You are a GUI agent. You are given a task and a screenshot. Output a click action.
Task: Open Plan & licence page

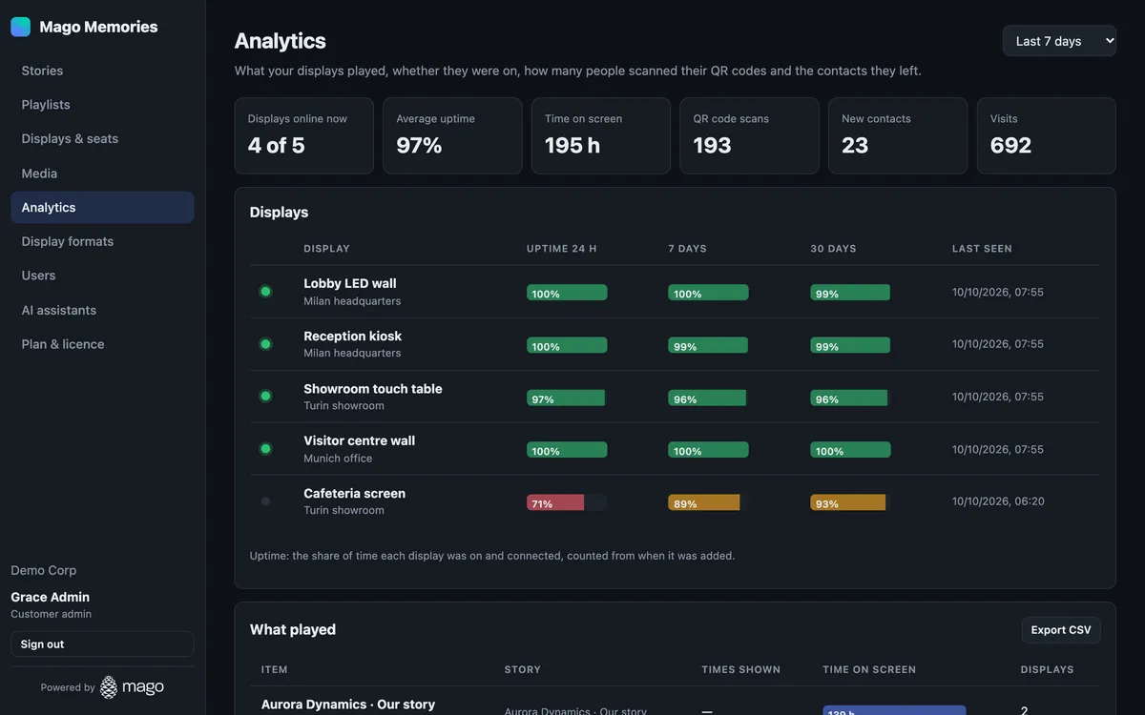(x=102, y=344)
